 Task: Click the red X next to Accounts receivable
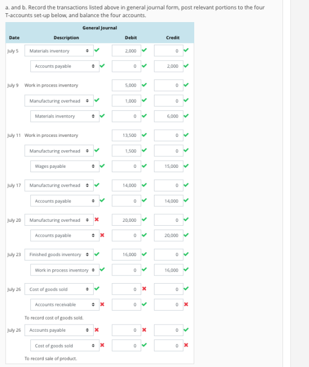point(102,304)
